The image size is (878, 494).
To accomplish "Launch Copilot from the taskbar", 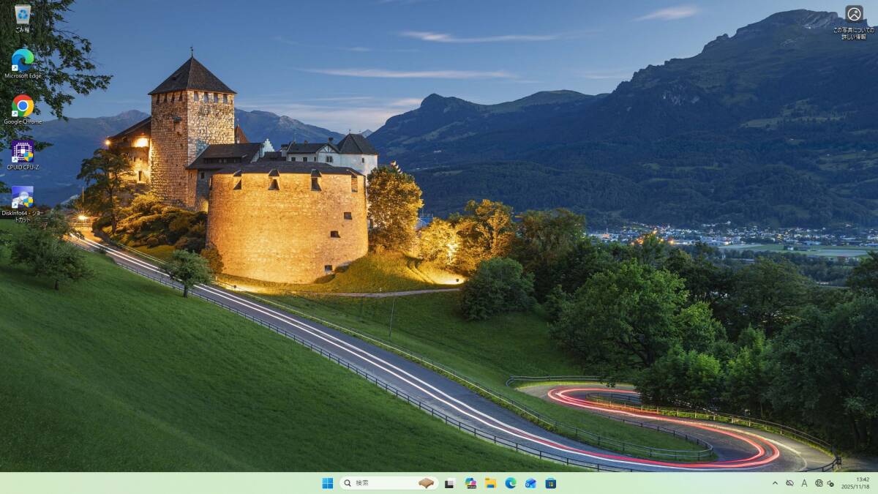I will pyautogui.click(x=470, y=483).
